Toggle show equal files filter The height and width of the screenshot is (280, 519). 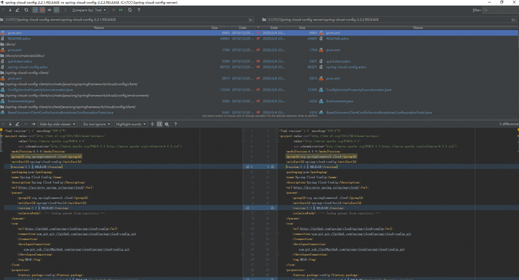coord(49,10)
